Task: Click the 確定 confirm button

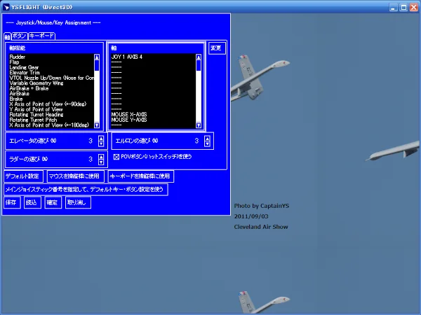Action: [x=53, y=202]
